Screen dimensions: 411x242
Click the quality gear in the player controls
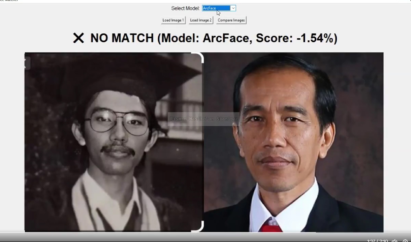[x=405, y=241]
